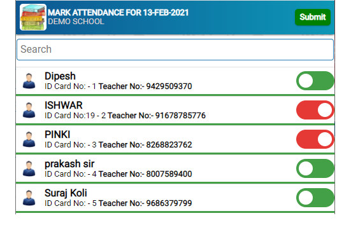The width and height of the screenshot is (344, 232).
Task: Toggle Suraj Koli's attendance switch
Action: (x=315, y=198)
